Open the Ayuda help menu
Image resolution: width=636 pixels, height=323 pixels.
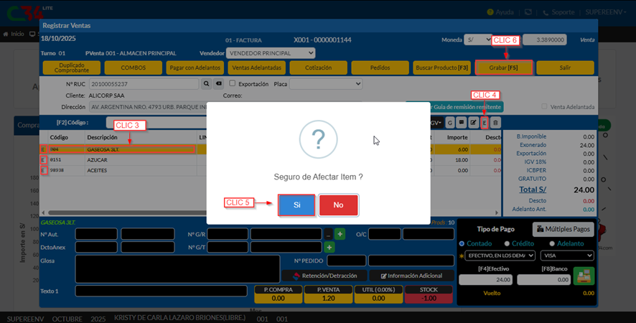(500, 13)
